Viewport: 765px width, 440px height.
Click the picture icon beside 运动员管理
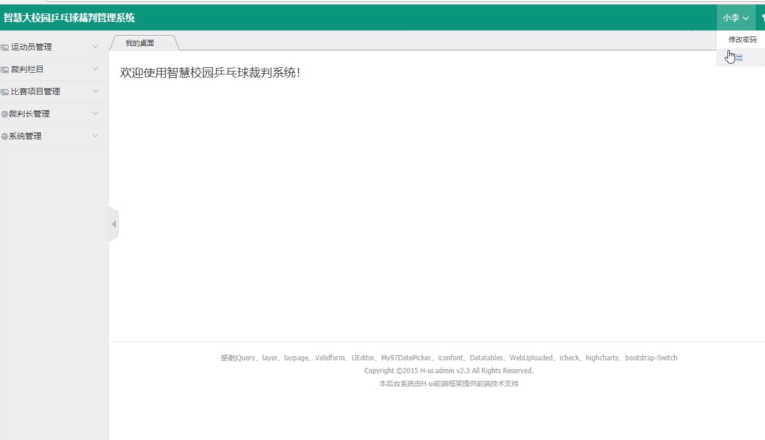click(5, 47)
